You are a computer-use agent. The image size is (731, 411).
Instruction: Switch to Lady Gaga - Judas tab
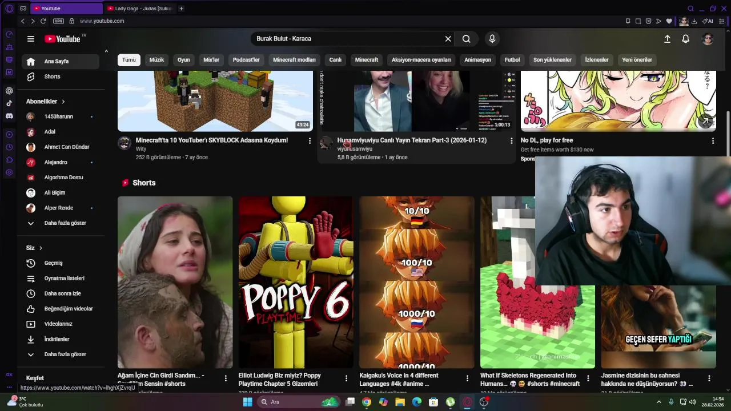pos(140,9)
